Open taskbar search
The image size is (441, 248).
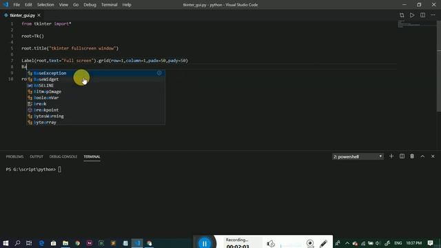coord(17,243)
